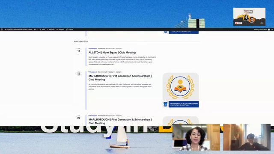The image size is (274, 154).
Task: Open Insights in the admin bar
Action: click(60, 30)
